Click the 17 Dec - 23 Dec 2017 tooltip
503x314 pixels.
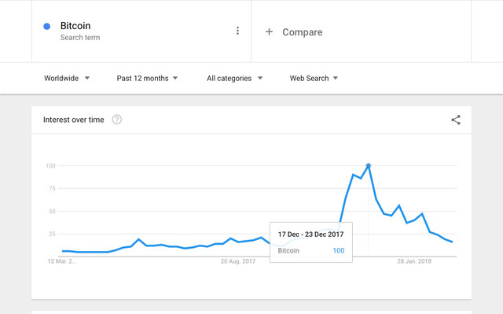(x=311, y=242)
